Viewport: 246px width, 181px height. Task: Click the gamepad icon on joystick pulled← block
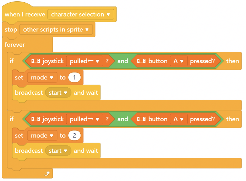[36, 61]
